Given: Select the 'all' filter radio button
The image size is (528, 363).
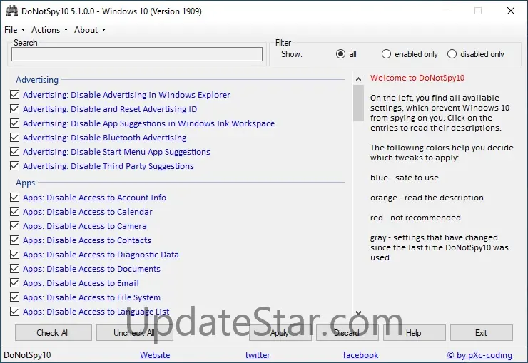Looking at the screenshot, I should pos(341,53).
